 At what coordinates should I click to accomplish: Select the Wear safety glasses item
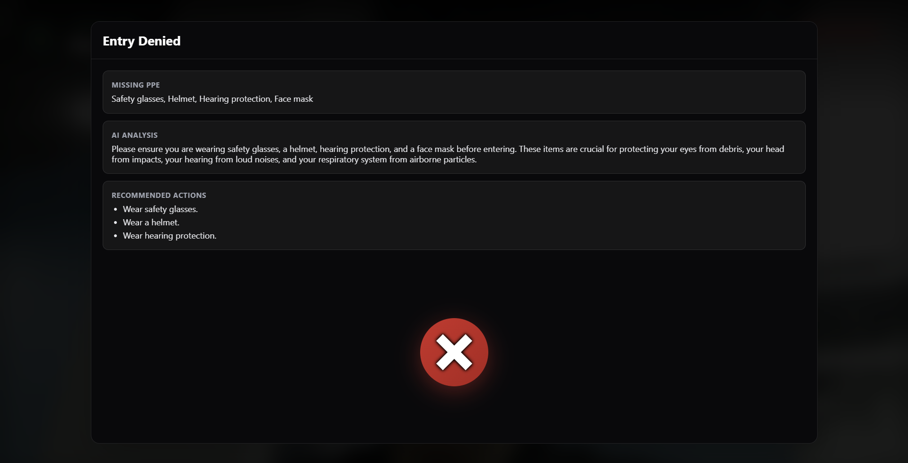[x=160, y=209]
